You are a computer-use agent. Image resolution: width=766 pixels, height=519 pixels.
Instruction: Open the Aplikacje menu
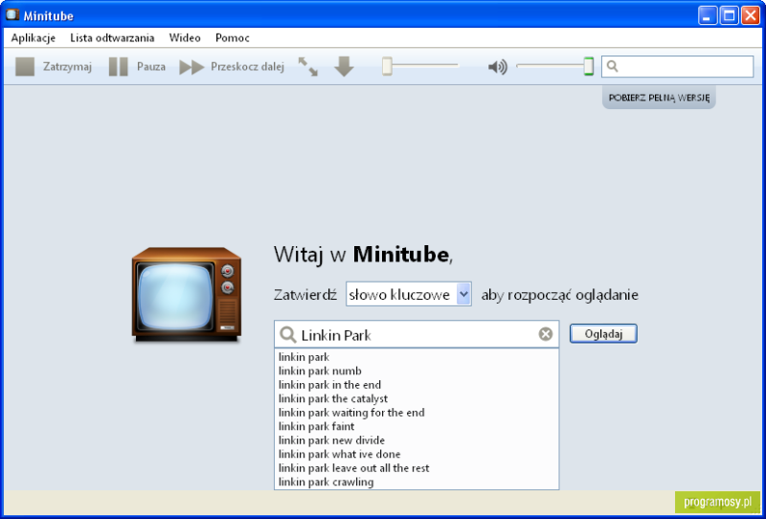click(x=34, y=37)
